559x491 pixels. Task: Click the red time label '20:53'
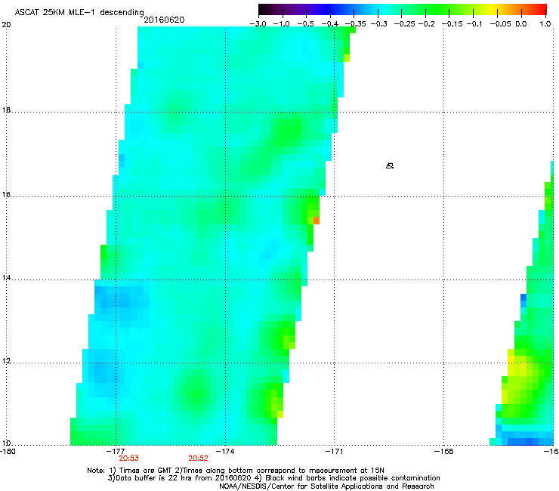128,459
